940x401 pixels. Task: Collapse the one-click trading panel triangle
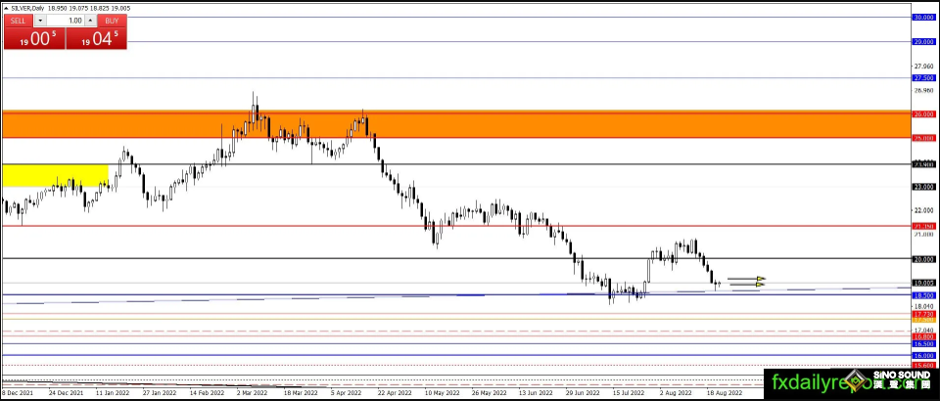(7, 9)
